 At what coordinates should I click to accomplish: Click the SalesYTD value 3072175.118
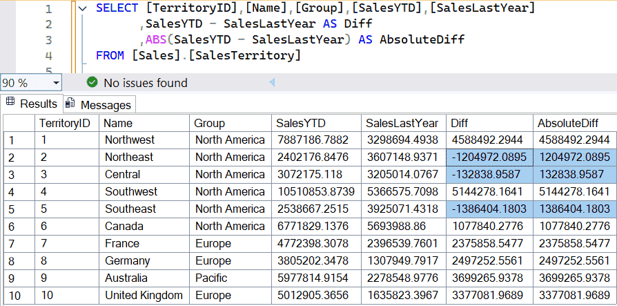tap(316, 175)
